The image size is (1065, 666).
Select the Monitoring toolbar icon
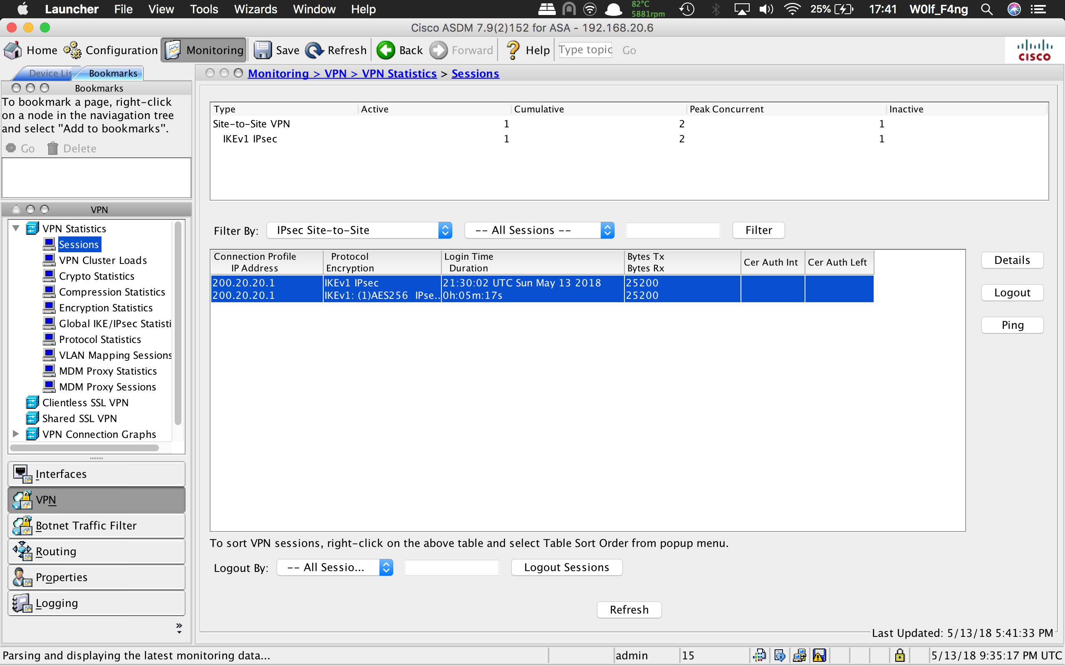coord(173,50)
